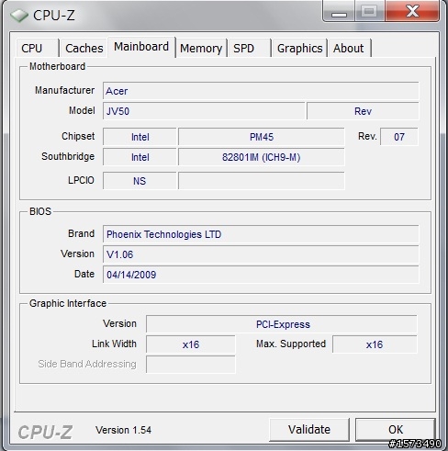The image size is (448, 451).
Task: Click the CPU-Z logo at bottom left
Action: coord(45,432)
